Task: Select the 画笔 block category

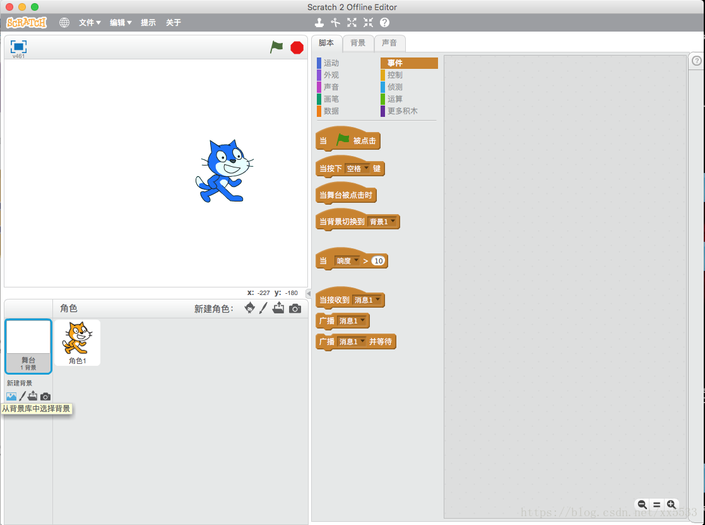Action: (x=331, y=99)
